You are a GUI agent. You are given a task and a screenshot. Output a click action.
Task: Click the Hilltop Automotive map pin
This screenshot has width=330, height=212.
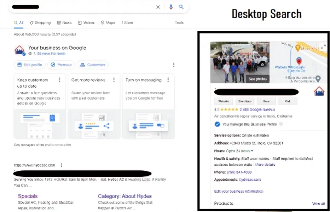318,79
